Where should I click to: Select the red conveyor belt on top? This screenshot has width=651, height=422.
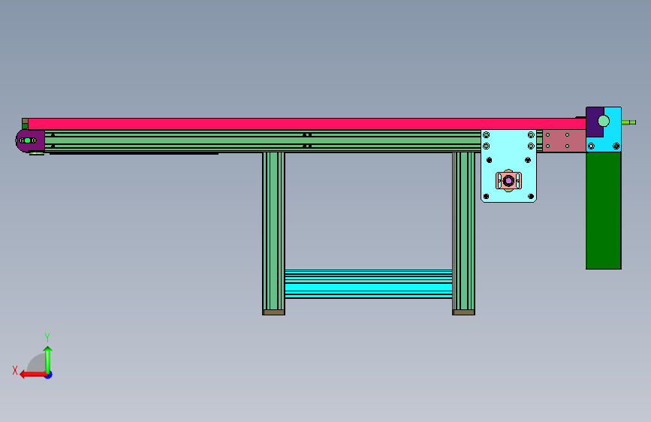pos(306,124)
